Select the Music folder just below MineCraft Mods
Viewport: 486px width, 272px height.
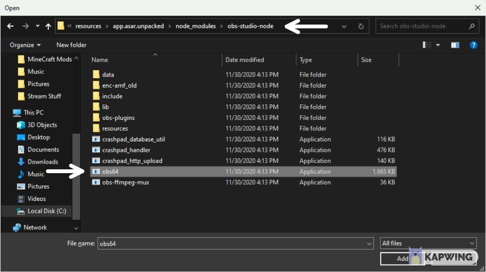(31, 72)
